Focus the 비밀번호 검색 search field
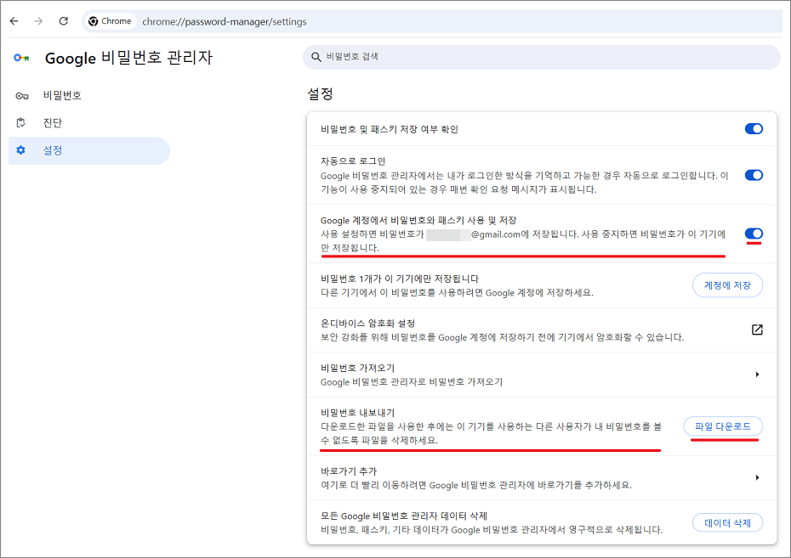The image size is (791, 558). pos(542,57)
